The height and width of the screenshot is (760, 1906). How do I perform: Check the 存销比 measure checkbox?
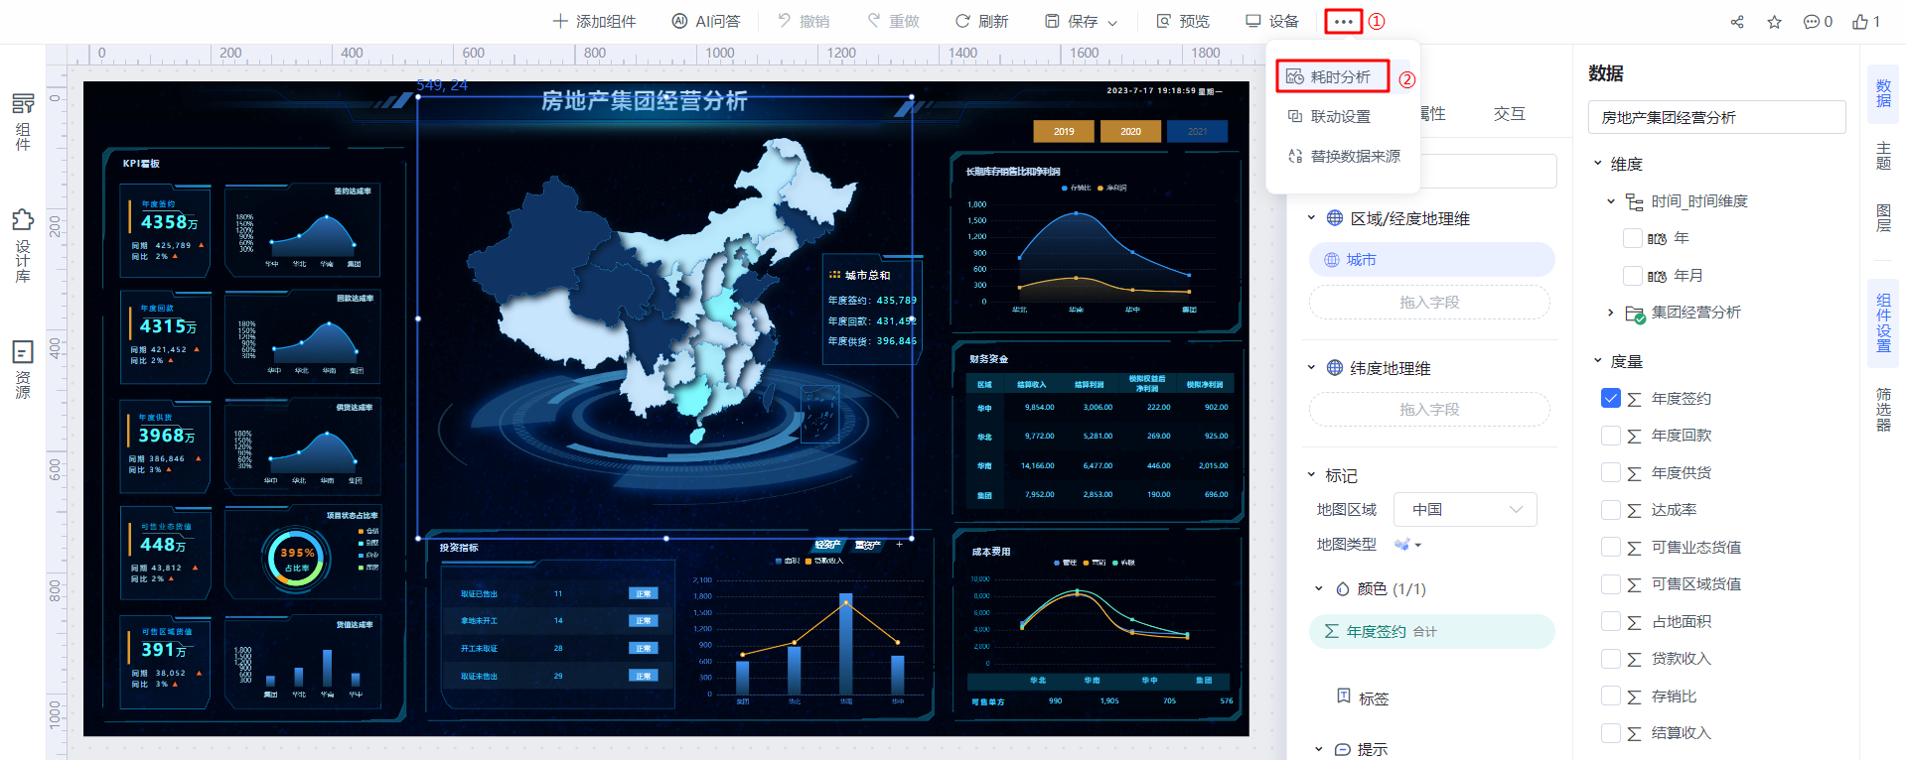tap(1611, 696)
